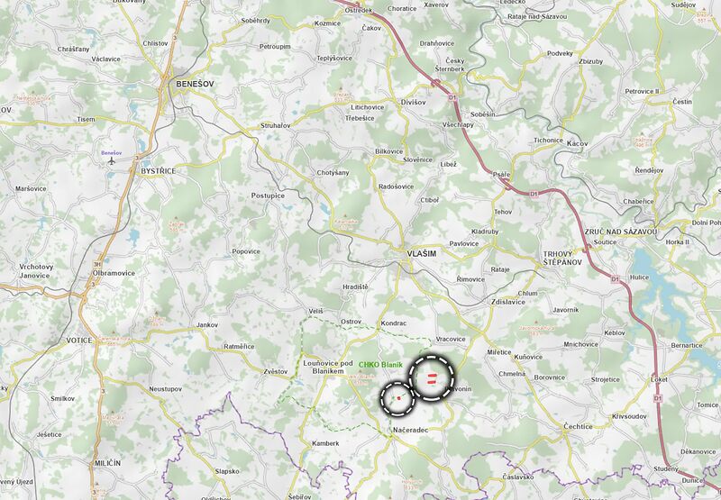
Task: Click the TRHOVÝ ŠTĚPÁNOV label
Action: click(562, 259)
